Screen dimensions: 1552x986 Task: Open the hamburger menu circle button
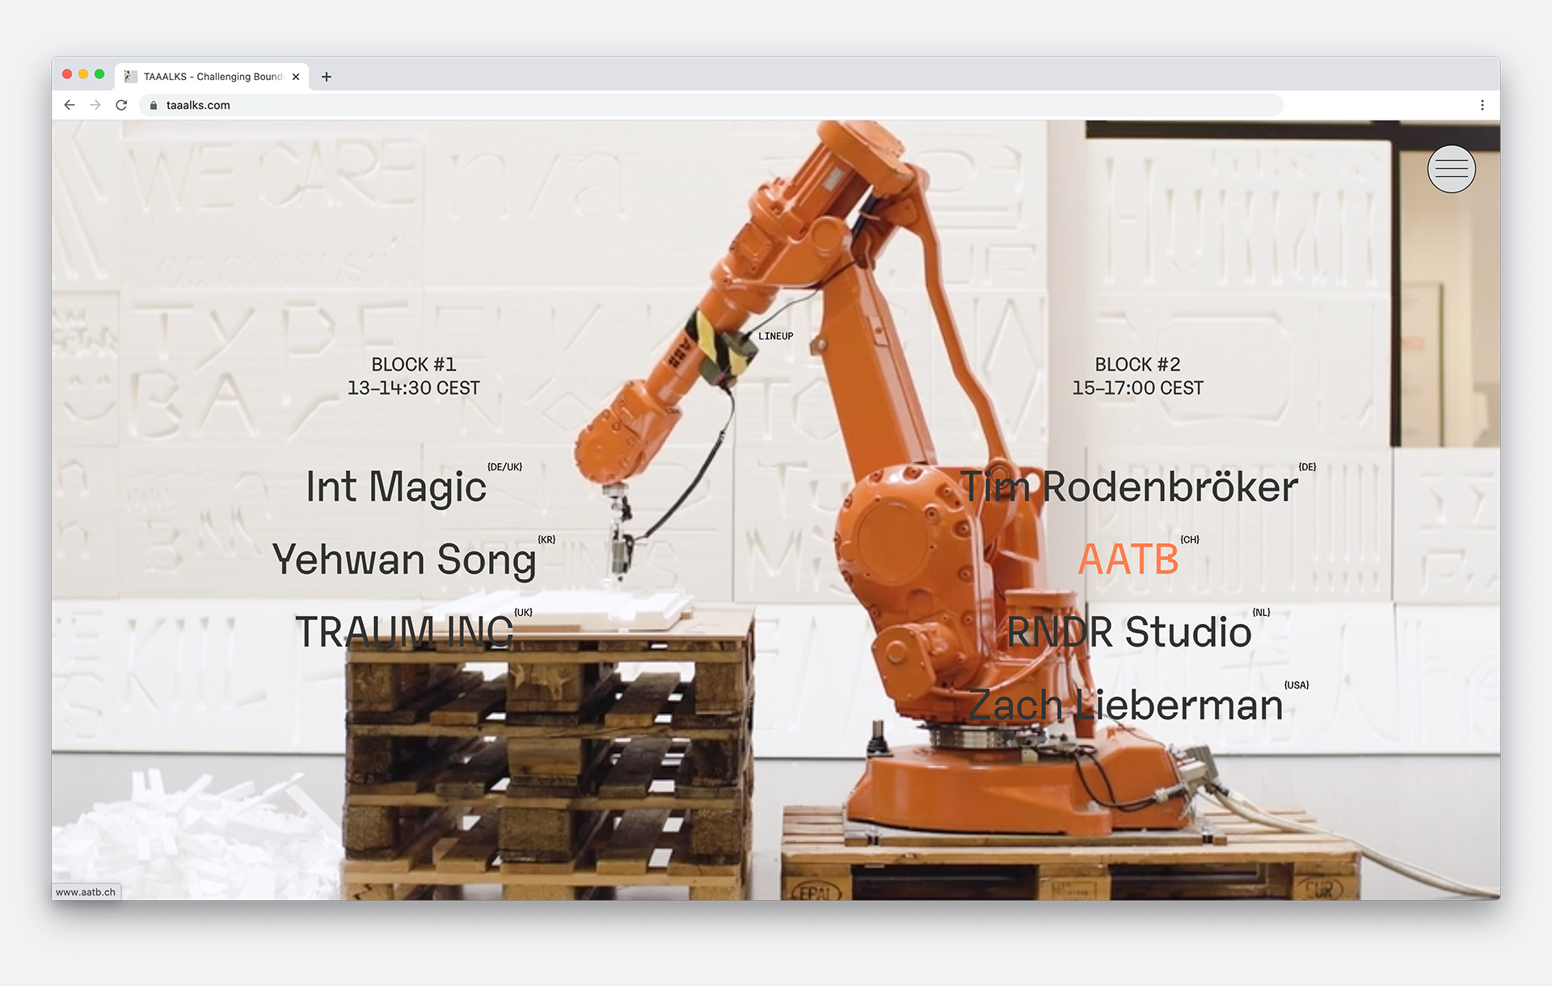(1451, 169)
